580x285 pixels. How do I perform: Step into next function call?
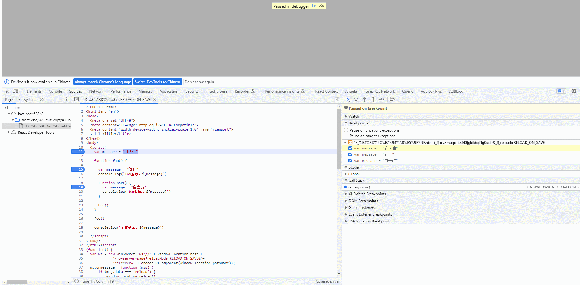coord(365,100)
